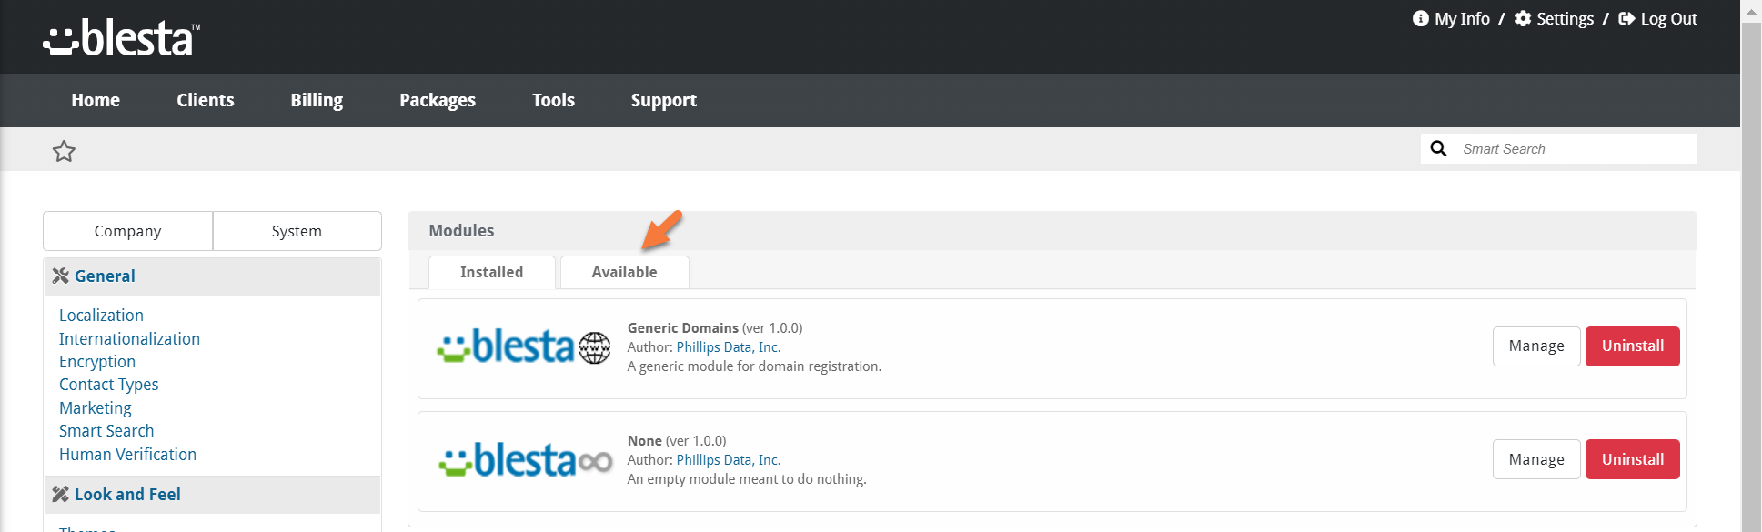Click the Log Out arrow icon
Image resolution: width=1762 pixels, height=532 pixels.
click(1626, 19)
